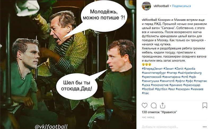Open the posted meme image

[68, 64]
